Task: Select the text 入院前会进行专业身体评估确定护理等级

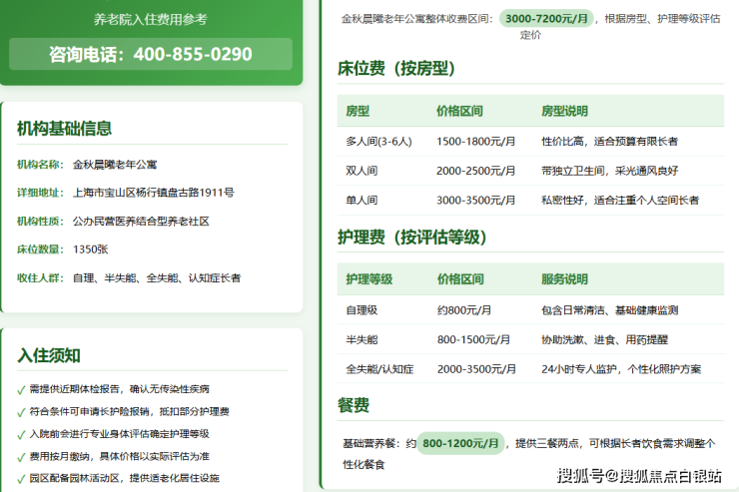Action: [x=119, y=434]
